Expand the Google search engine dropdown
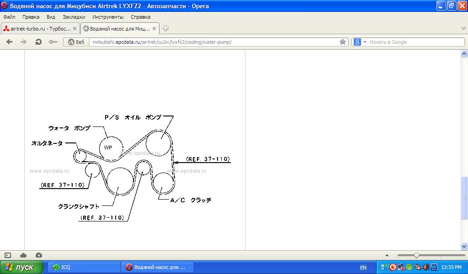 tap(365, 42)
